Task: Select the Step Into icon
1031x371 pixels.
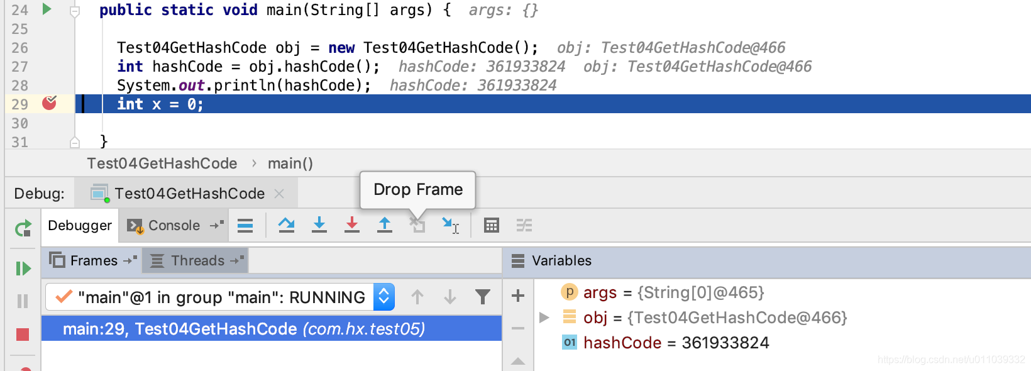Action: click(x=319, y=225)
